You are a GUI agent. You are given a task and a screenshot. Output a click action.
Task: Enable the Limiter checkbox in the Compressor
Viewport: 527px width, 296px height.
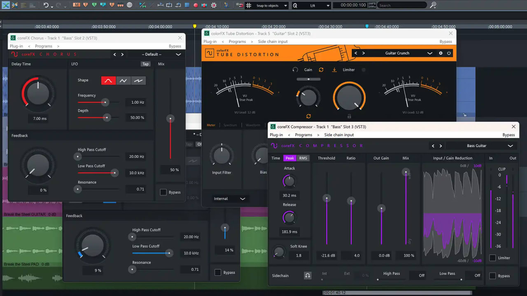[x=492, y=258]
